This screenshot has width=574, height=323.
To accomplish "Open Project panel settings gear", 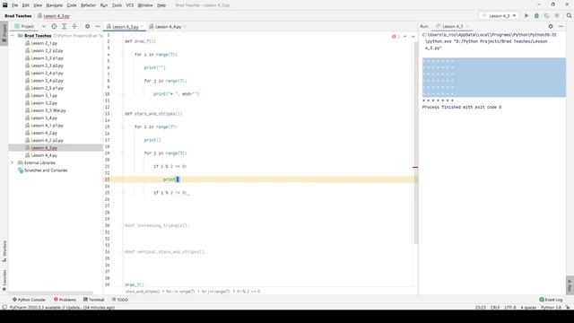I will tap(88, 26).
